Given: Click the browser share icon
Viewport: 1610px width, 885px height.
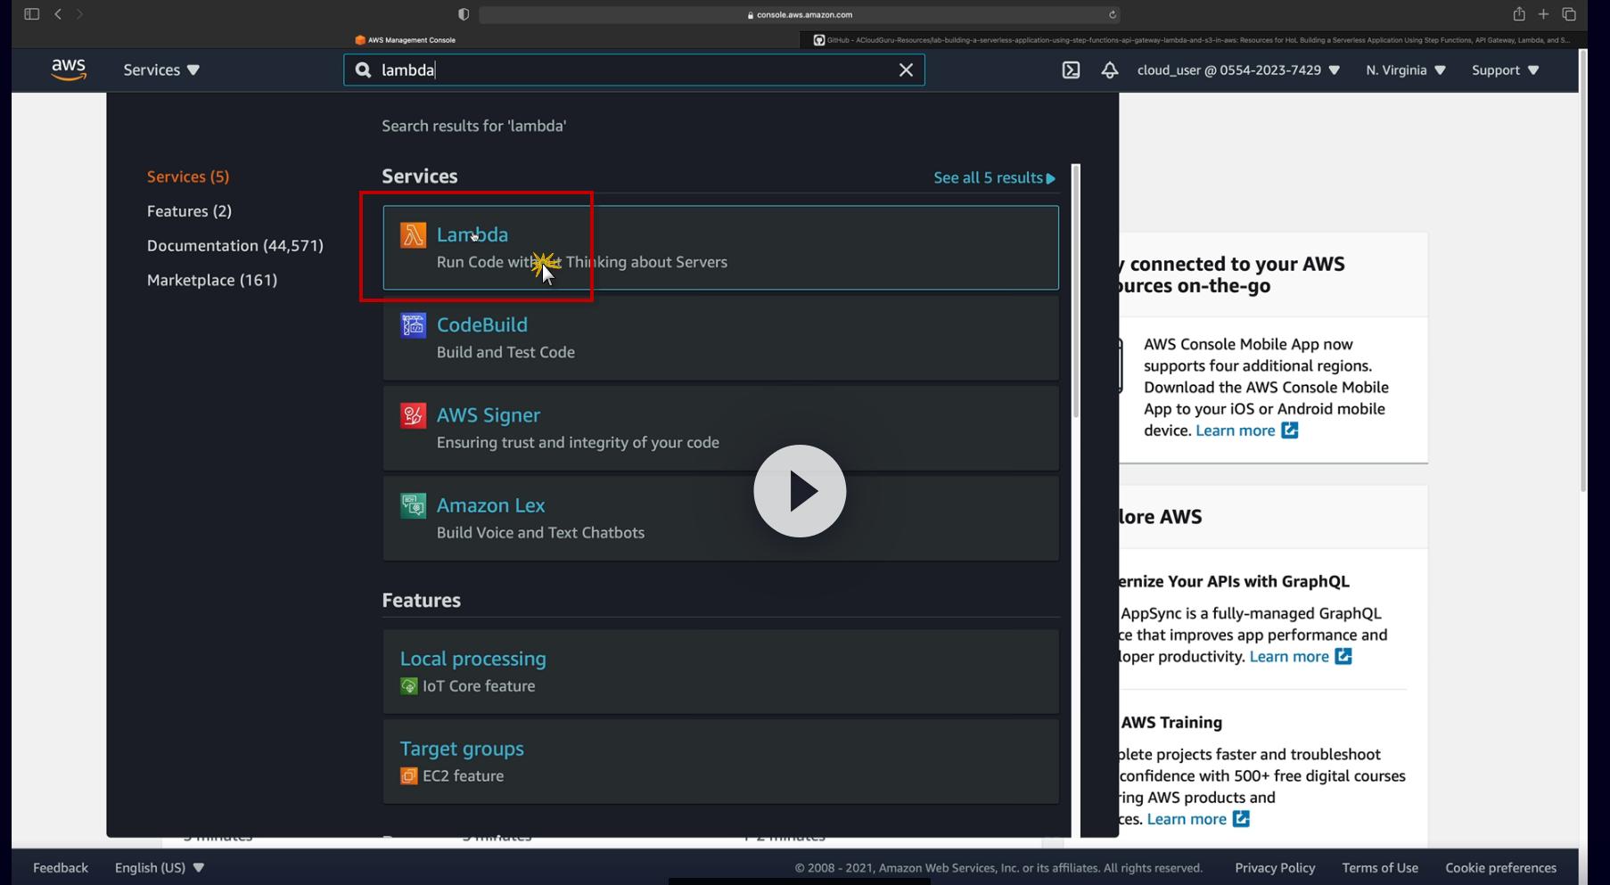Looking at the screenshot, I should 1519,14.
